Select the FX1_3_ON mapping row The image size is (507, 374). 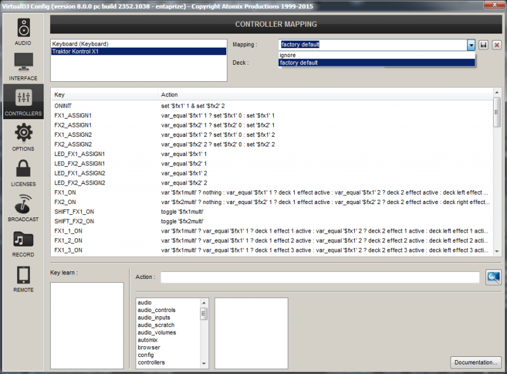272,250
